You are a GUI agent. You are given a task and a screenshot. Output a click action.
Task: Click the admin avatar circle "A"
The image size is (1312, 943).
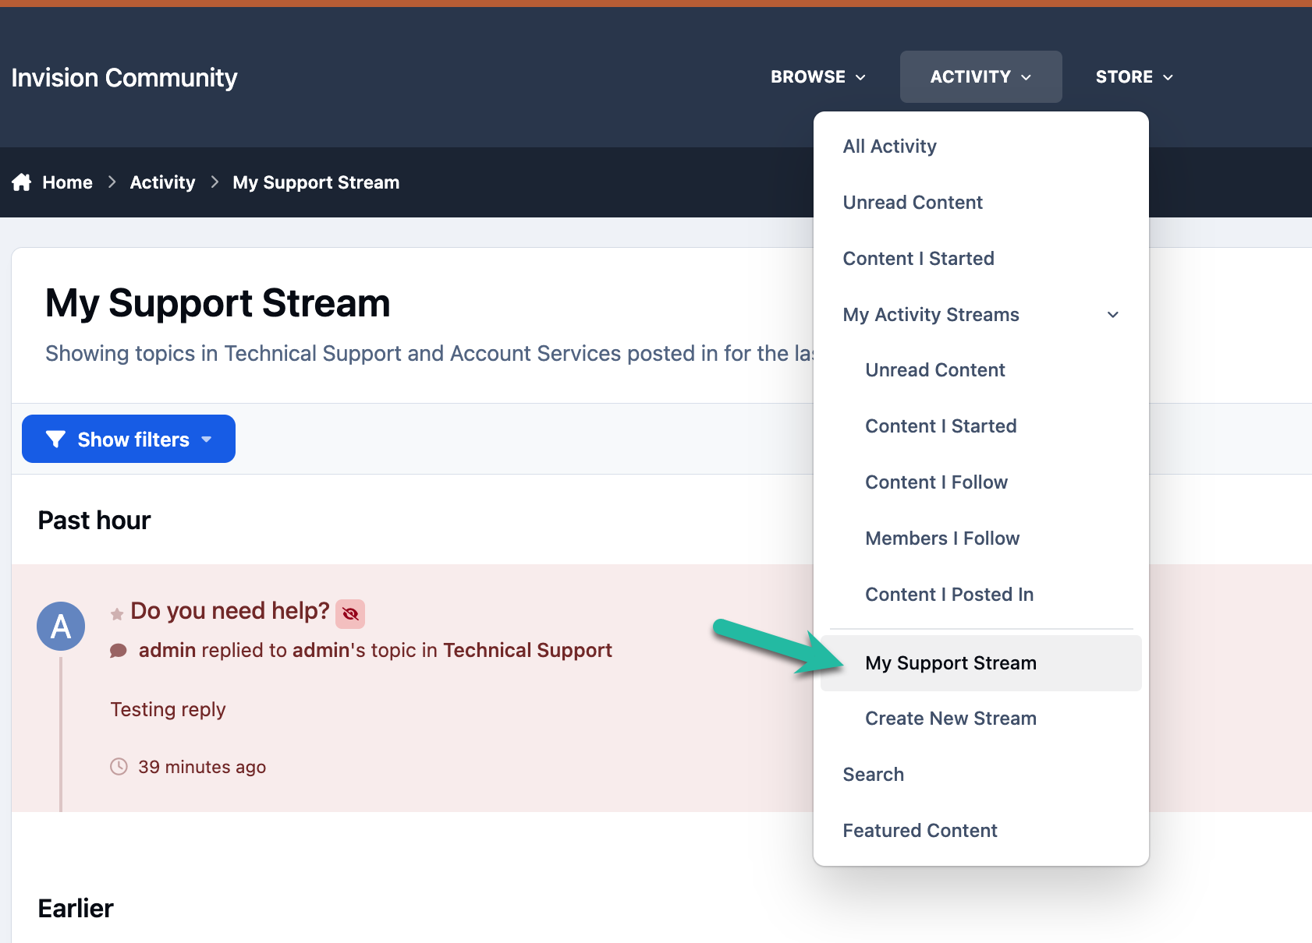[61, 626]
